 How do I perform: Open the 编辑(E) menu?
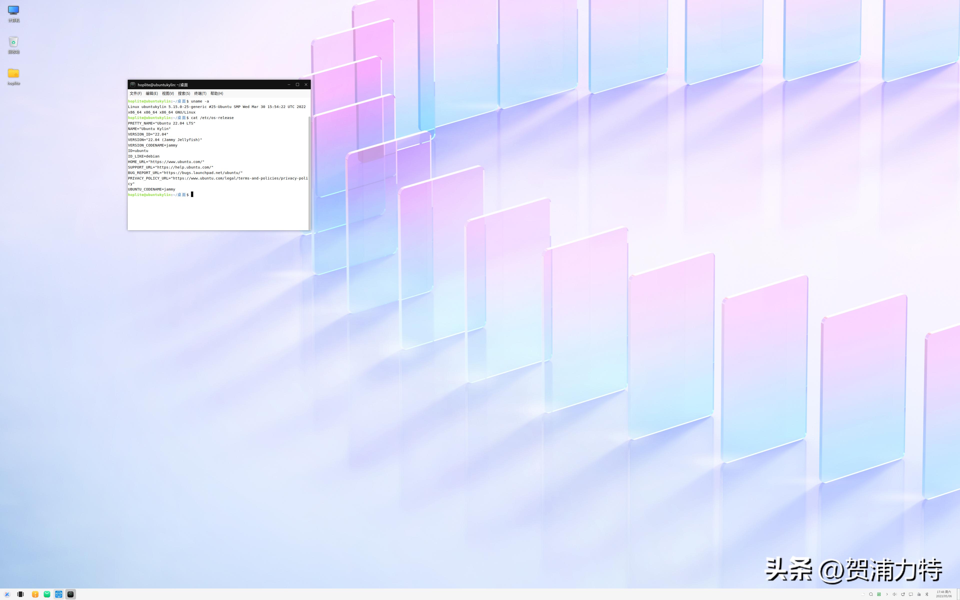tap(151, 94)
